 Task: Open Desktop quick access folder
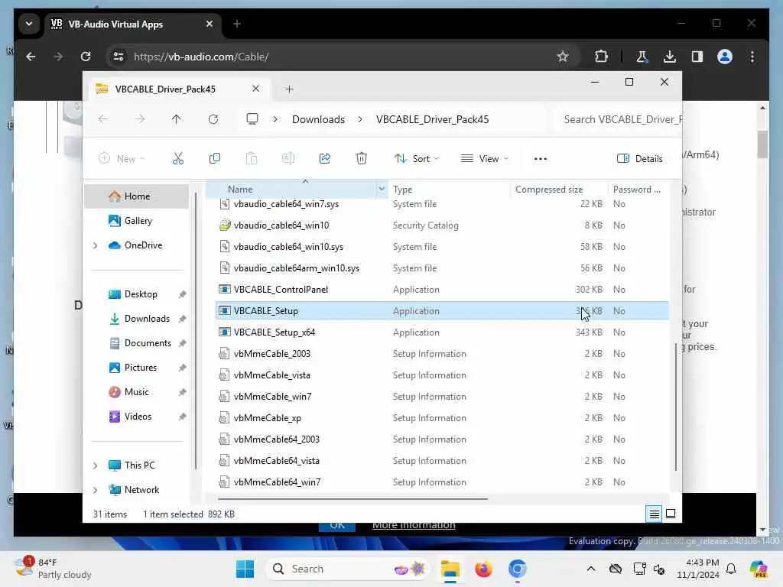click(137, 294)
